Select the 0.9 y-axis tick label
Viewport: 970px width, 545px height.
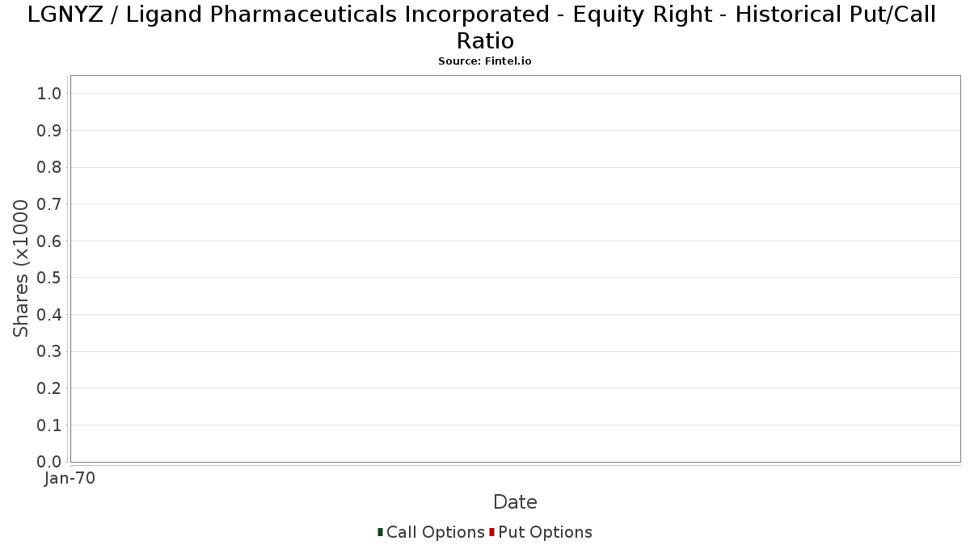[x=49, y=131]
